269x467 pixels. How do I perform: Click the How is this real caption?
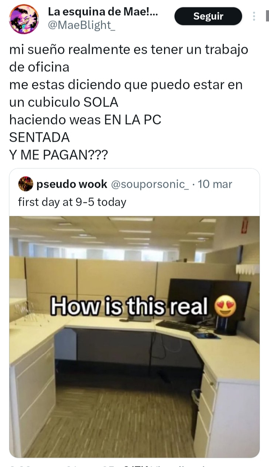pos(129,307)
